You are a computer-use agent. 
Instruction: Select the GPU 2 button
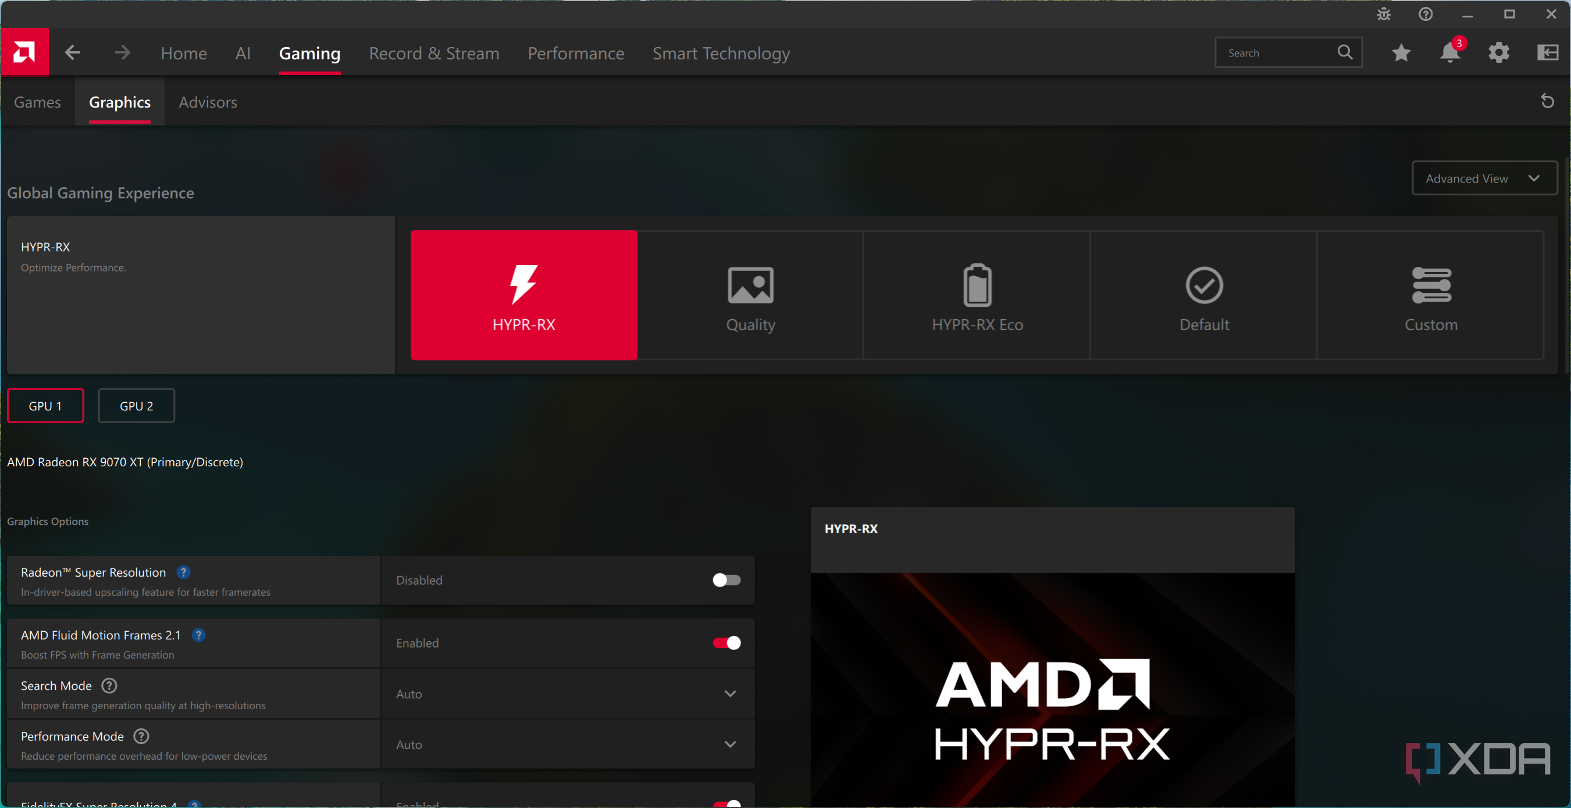[136, 406]
